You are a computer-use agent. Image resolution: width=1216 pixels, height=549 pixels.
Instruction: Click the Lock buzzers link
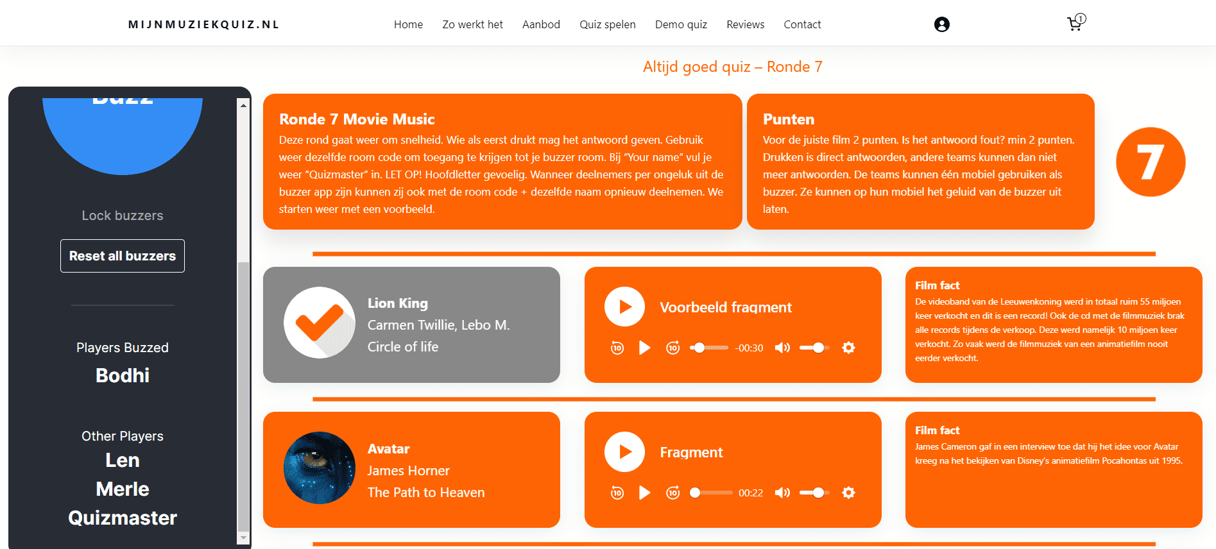(123, 215)
